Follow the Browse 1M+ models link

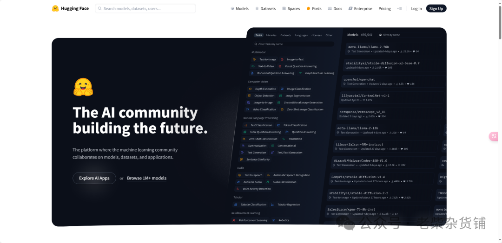click(146, 178)
